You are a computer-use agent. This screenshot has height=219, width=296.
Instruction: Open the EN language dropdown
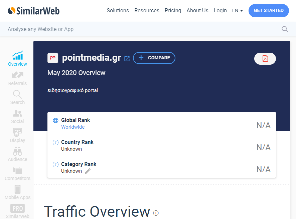point(238,11)
